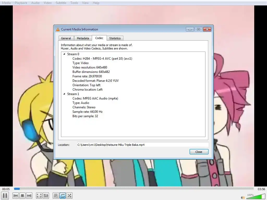Toggle random shuffle playback

point(69,196)
